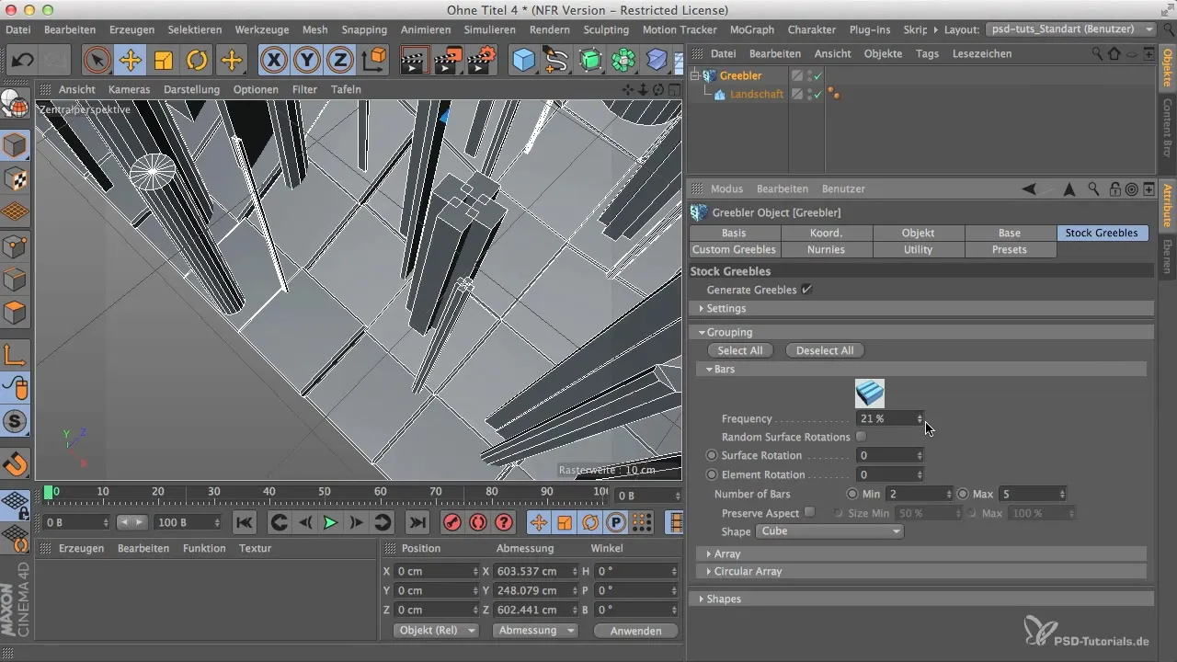The width and height of the screenshot is (1177, 662).
Task: Click the Select All button
Action: pyautogui.click(x=739, y=350)
